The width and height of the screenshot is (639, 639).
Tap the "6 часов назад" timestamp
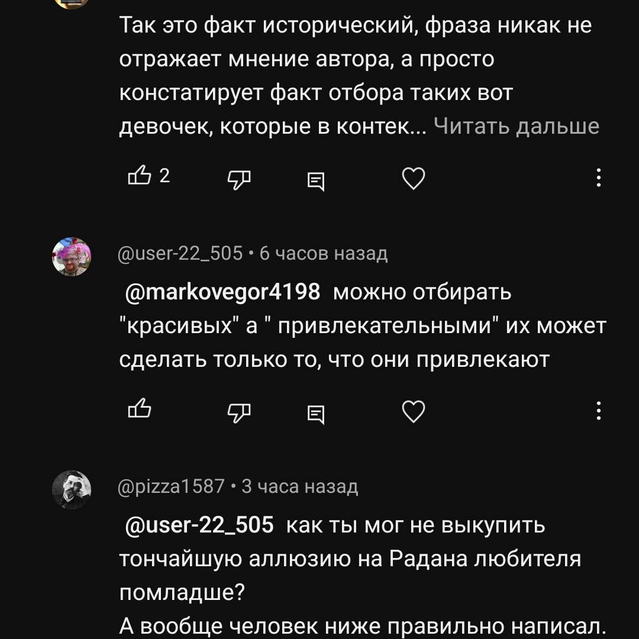324,253
